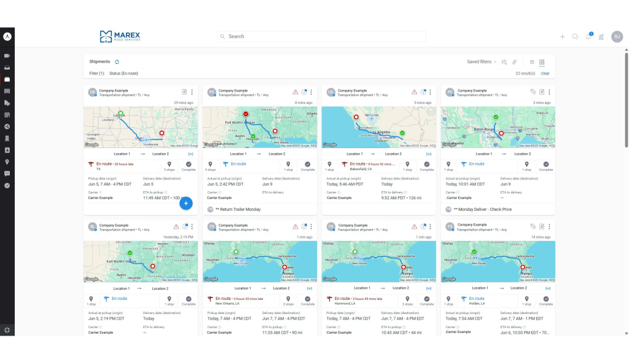Open filter settings sliders icon
Image resolution: width=629 pixels, height=354 pixels.
504,62
